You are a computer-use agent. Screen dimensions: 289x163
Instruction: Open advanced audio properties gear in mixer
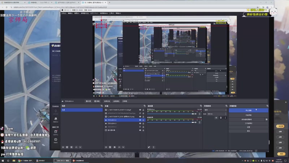coord(148,147)
